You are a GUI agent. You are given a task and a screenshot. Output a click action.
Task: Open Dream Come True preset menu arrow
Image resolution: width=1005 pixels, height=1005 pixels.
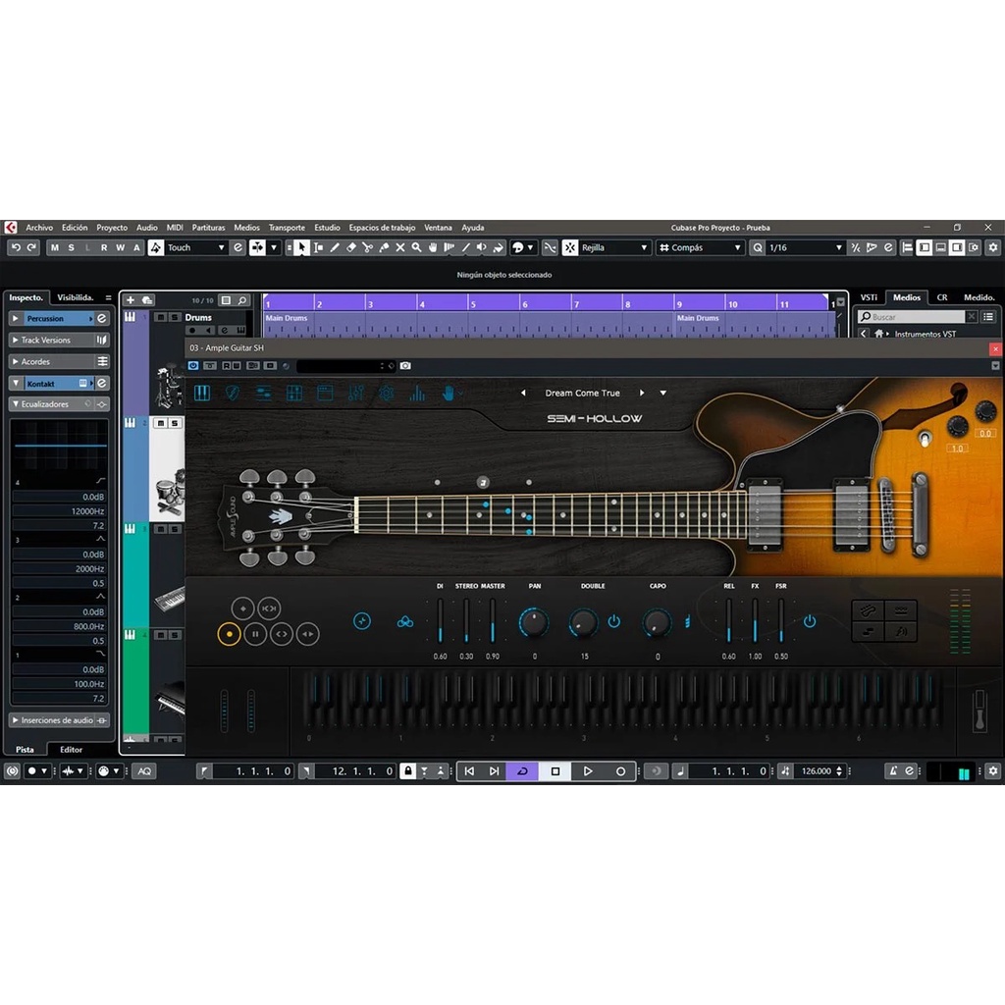663,393
